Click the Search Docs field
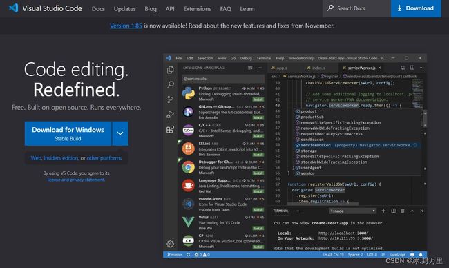This screenshot has height=268, width=449. pyautogui.click(x=357, y=8)
